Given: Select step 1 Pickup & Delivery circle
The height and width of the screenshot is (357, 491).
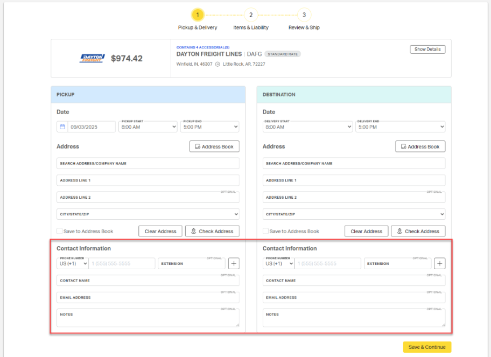Looking at the screenshot, I should click(198, 15).
